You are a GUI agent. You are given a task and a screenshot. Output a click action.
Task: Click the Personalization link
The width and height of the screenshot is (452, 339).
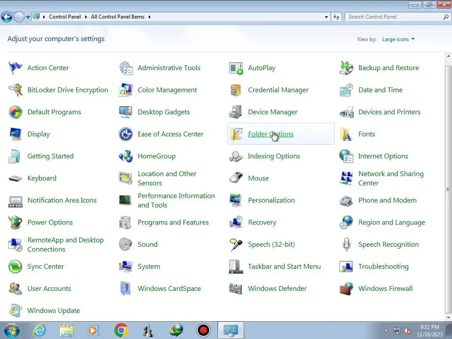271,200
